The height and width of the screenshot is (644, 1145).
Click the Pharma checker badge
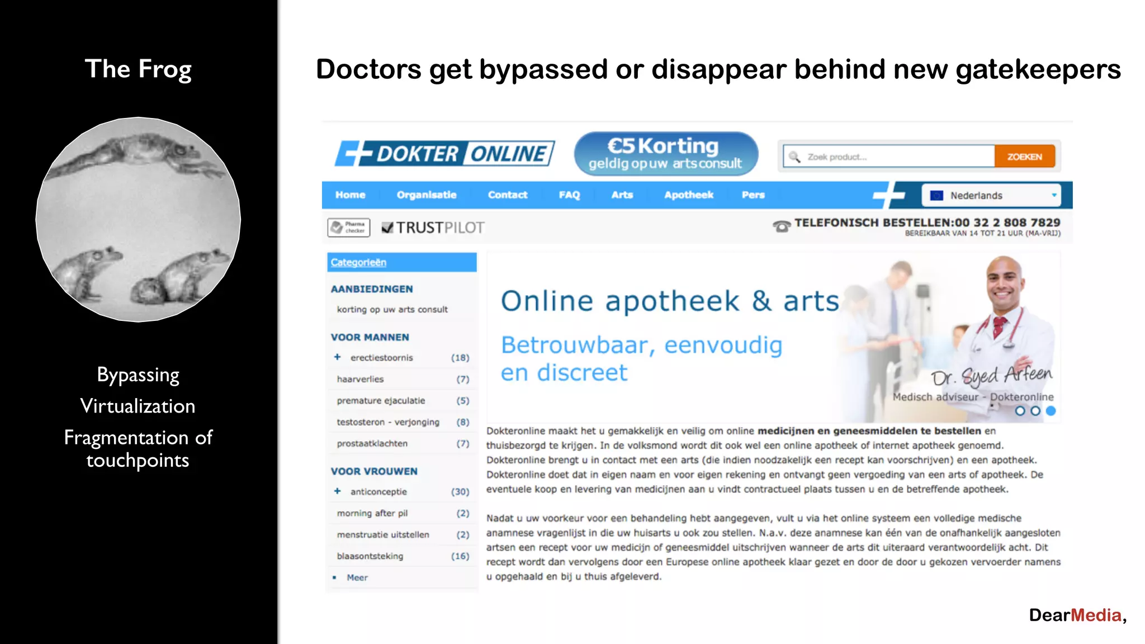349,228
